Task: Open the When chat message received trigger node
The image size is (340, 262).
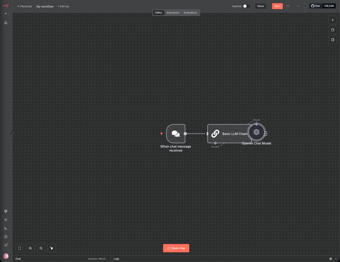Action: [x=175, y=133]
